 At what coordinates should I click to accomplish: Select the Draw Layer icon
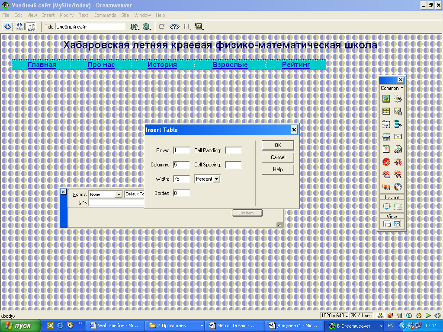(386, 124)
